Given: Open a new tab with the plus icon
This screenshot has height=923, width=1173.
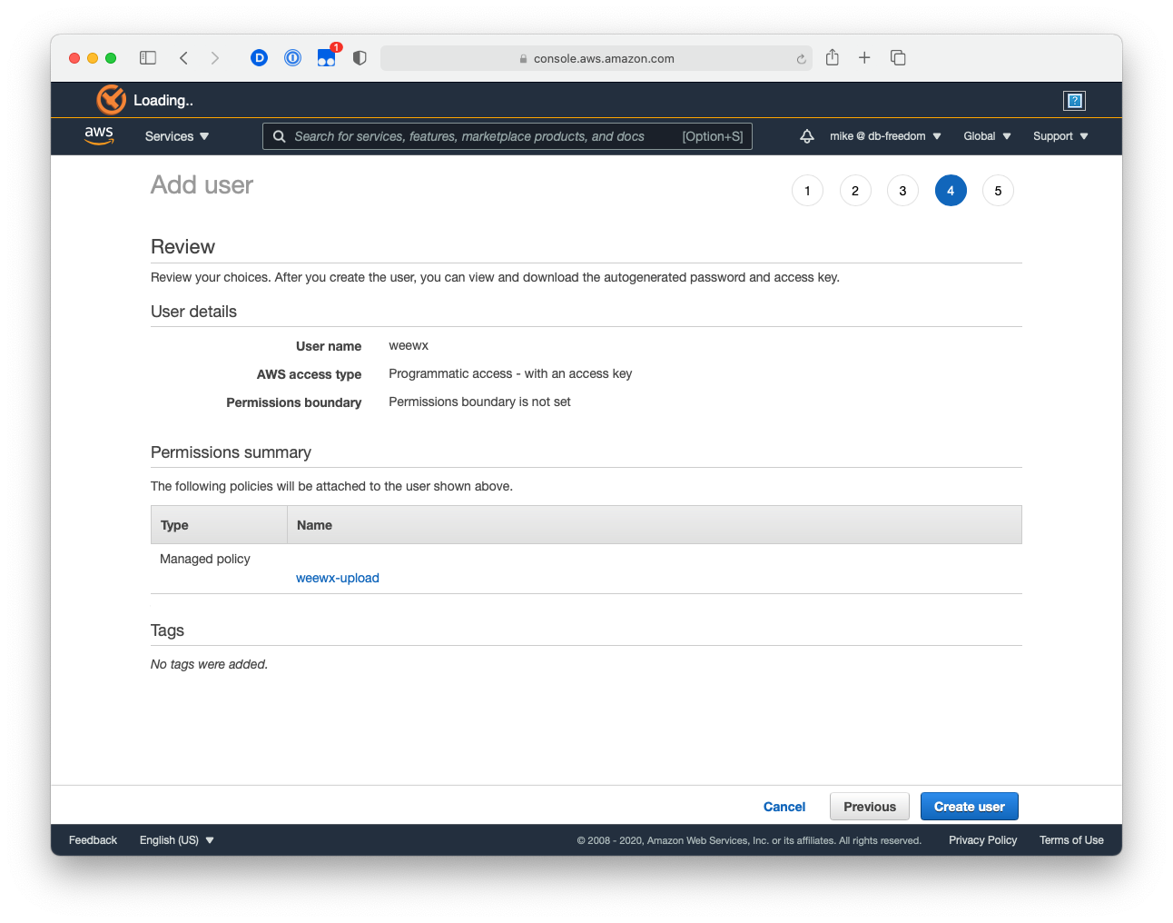Looking at the screenshot, I should point(864,58).
